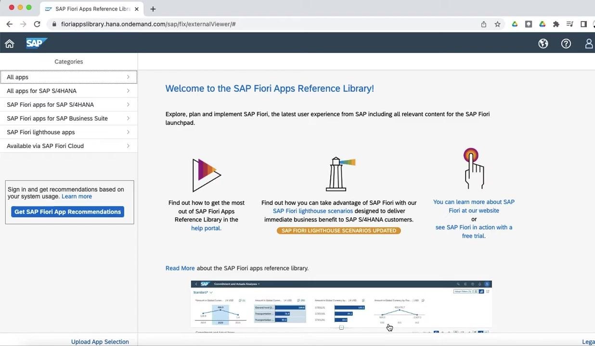Select All apps for SAP S/4HANA
The height and width of the screenshot is (346, 595).
[69, 91]
